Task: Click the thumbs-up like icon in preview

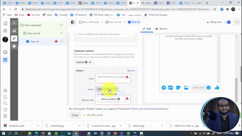Action: pyautogui.click(x=217, y=88)
